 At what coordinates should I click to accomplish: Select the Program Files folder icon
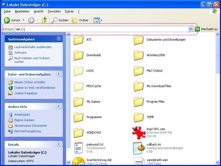139,102
